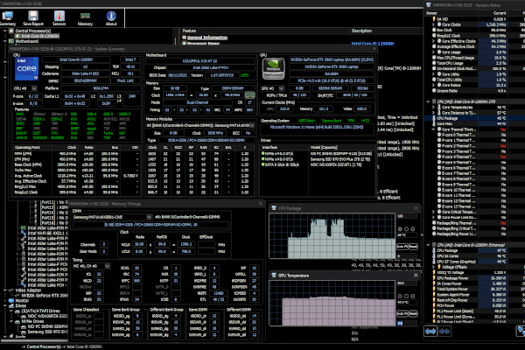
Task: Click the thermometer icon beside CPU Package 45 °C
Action: click(434, 118)
